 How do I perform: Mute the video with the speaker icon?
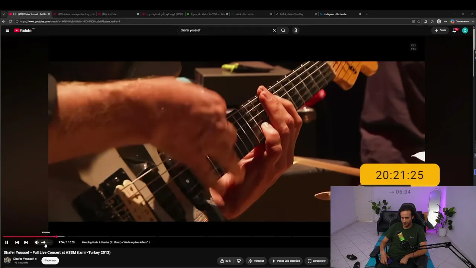36,242
